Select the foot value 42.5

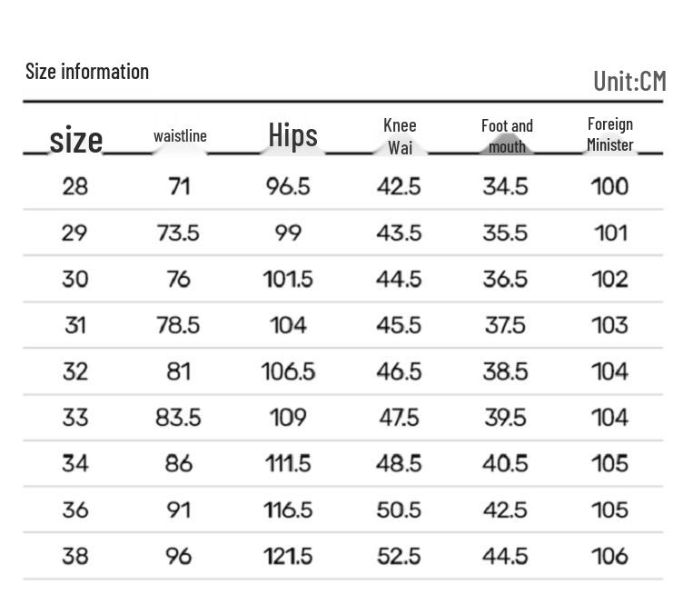(x=505, y=510)
